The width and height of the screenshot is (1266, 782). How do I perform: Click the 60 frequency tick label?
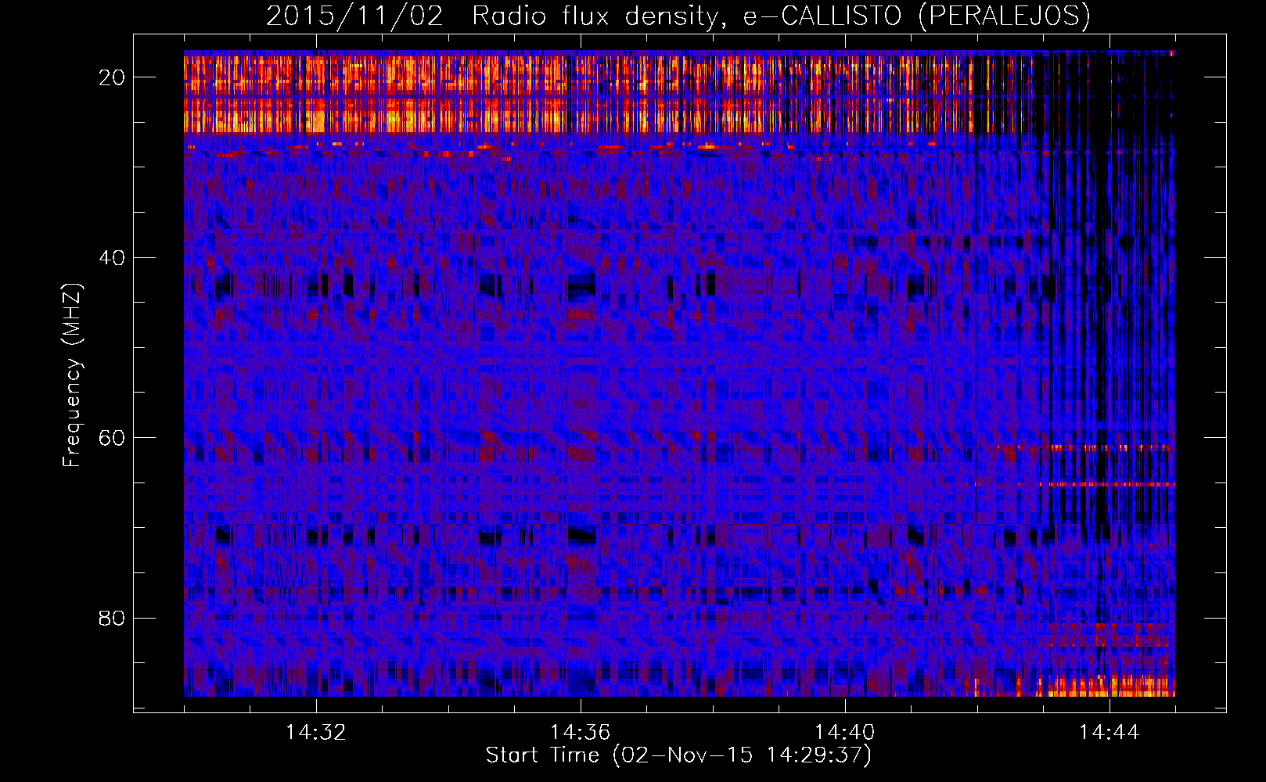click(113, 438)
